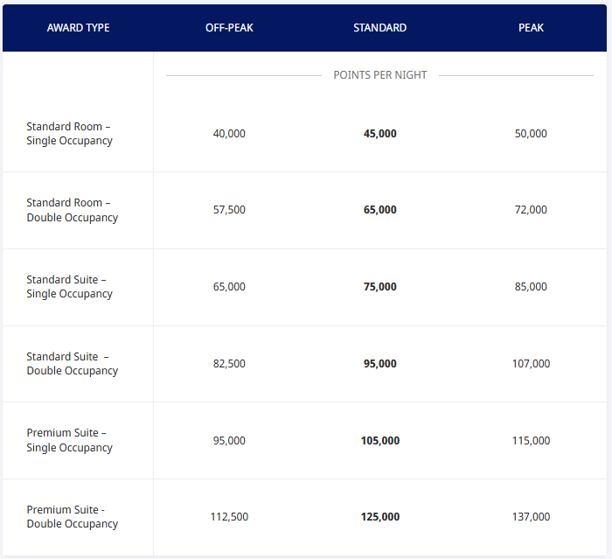Select the bold 45,000 standard value

tap(380, 134)
